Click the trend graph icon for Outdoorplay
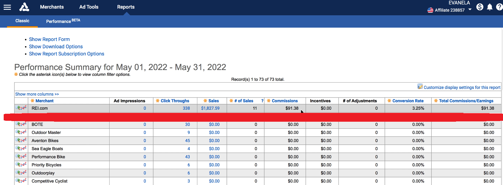Image resolution: width=503 pixels, height=185 pixels. (x=24, y=172)
